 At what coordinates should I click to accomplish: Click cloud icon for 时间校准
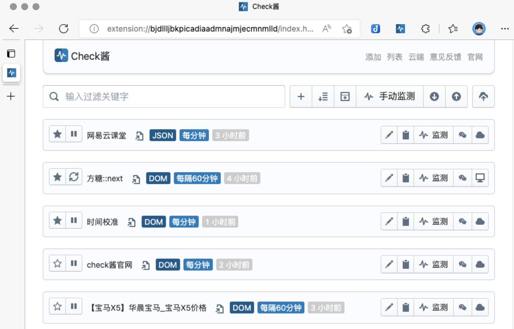pos(480,221)
